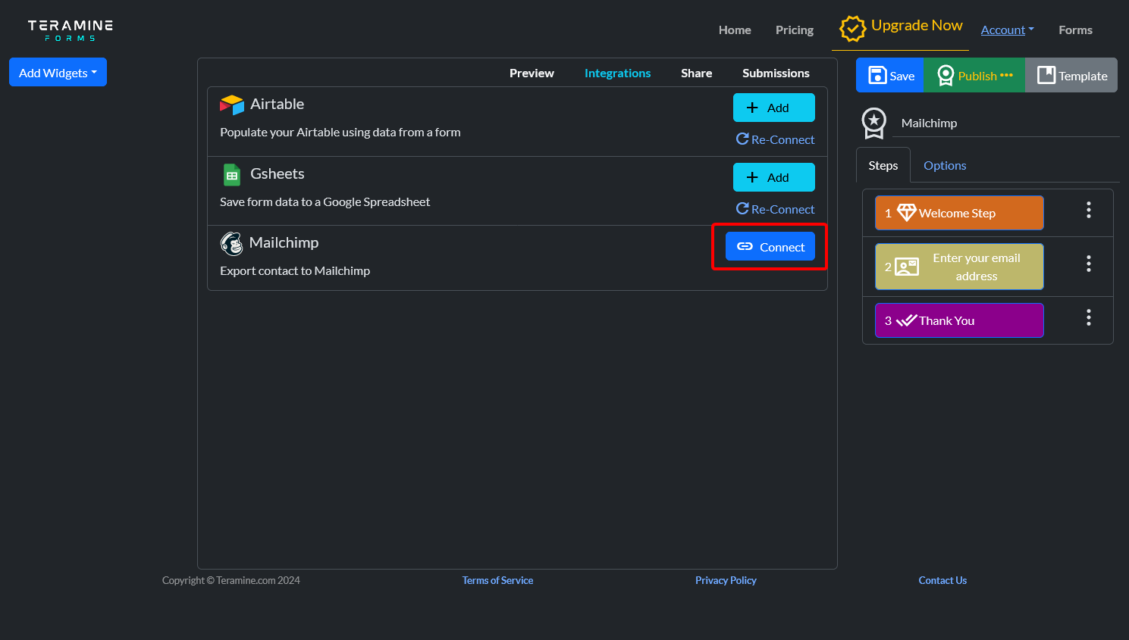The width and height of the screenshot is (1129, 640).
Task: Go to the Home page
Action: [x=735, y=30]
